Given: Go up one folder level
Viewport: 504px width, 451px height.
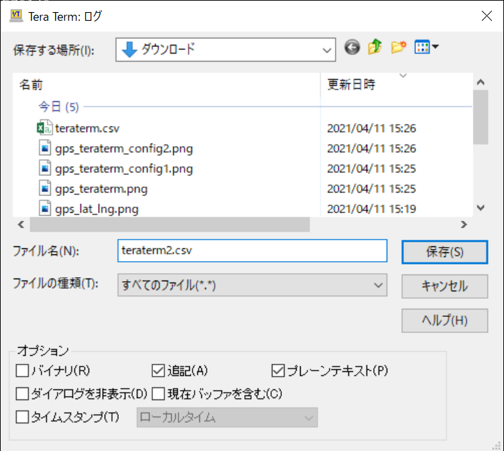Looking at the screenshot, I should point(375,48).
